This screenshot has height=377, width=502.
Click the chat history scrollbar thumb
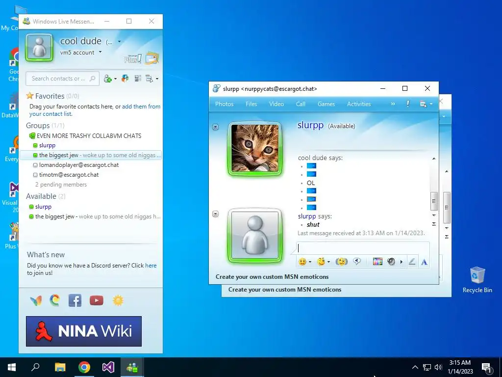(434, 201)
